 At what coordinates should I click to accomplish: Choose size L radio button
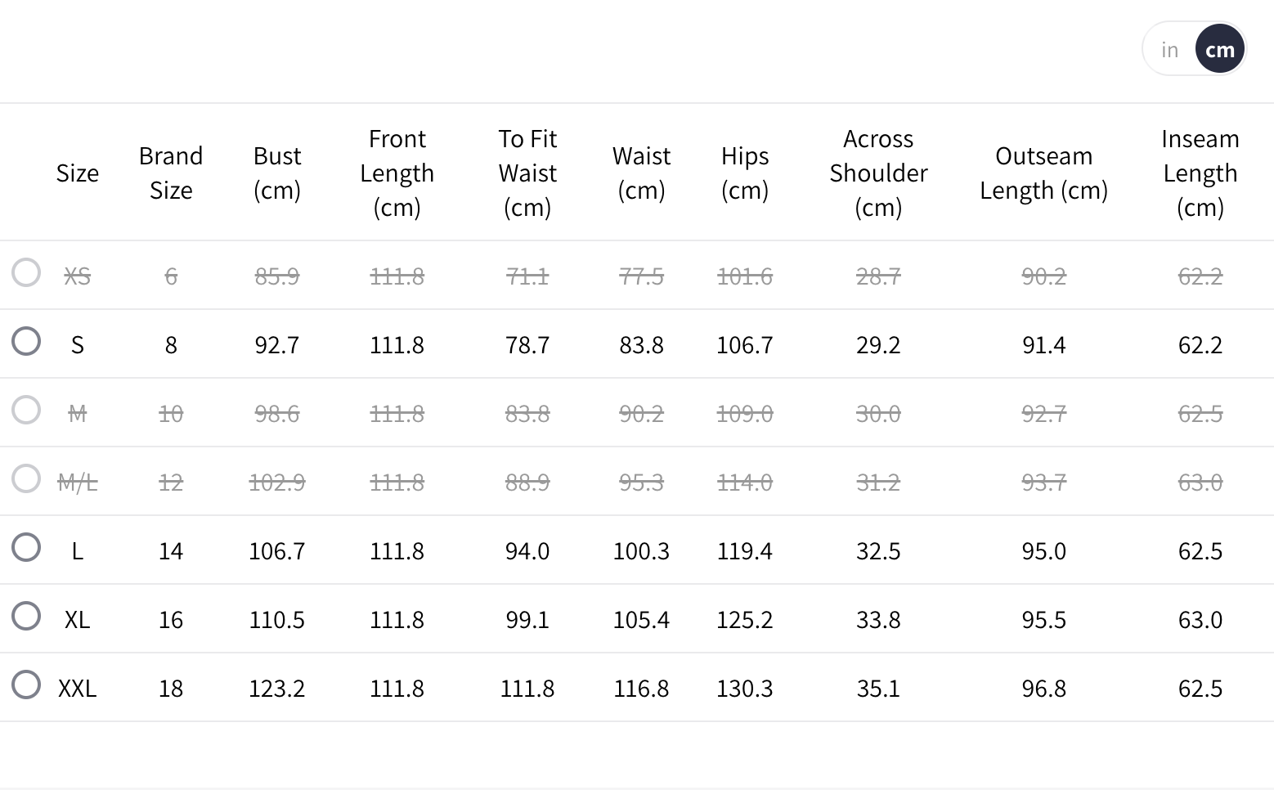point(26,548)
